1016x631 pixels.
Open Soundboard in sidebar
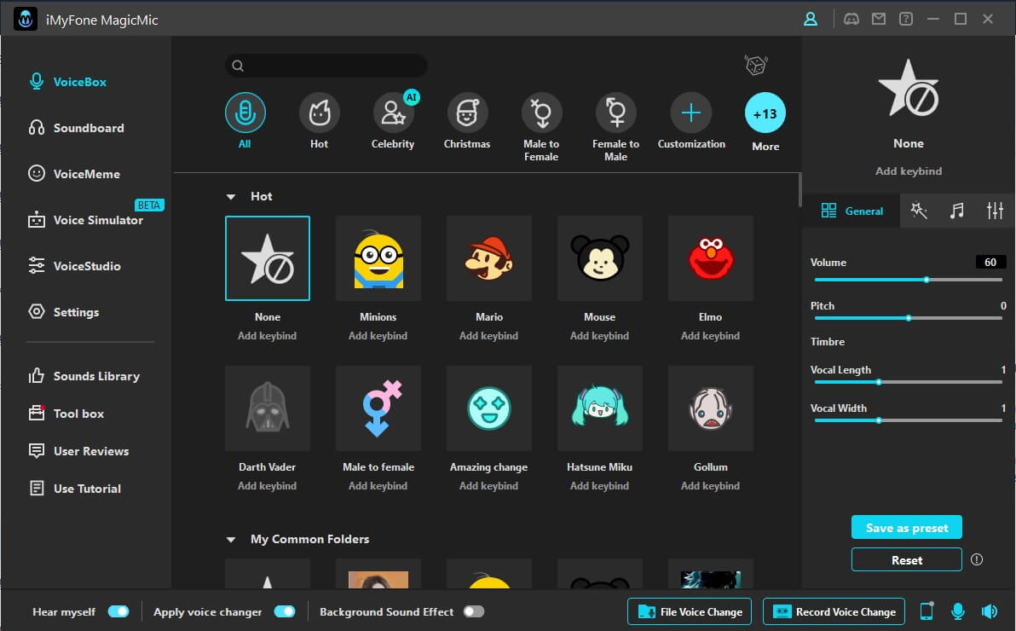77,128
